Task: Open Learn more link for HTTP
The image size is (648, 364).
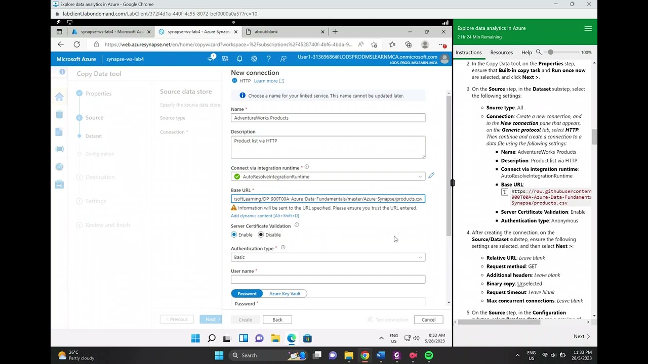Action: pyautogui.click(x=268, y=81)
